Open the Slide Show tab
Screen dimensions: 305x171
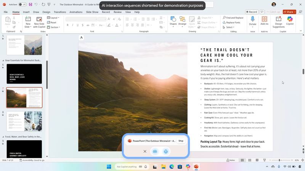[92, 12]
